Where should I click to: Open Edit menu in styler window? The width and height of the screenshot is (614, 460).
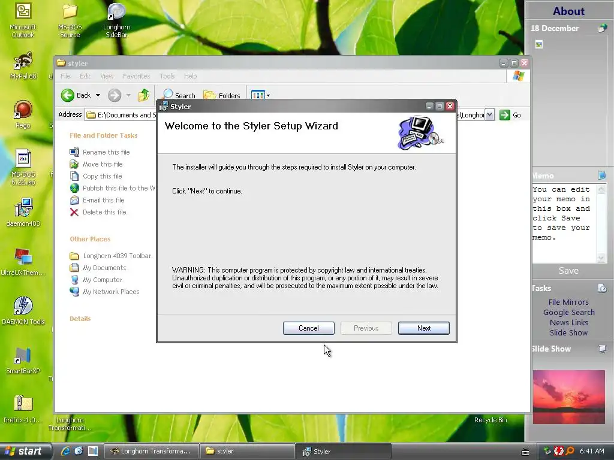point(85,76)
